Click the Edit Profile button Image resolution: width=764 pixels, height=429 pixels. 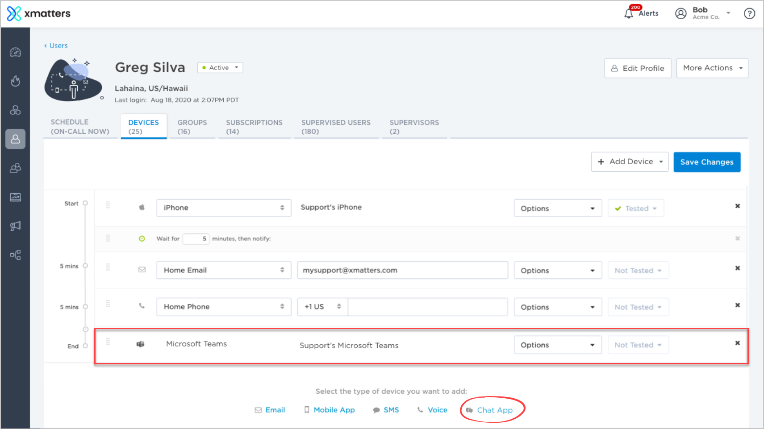(638, 68)
